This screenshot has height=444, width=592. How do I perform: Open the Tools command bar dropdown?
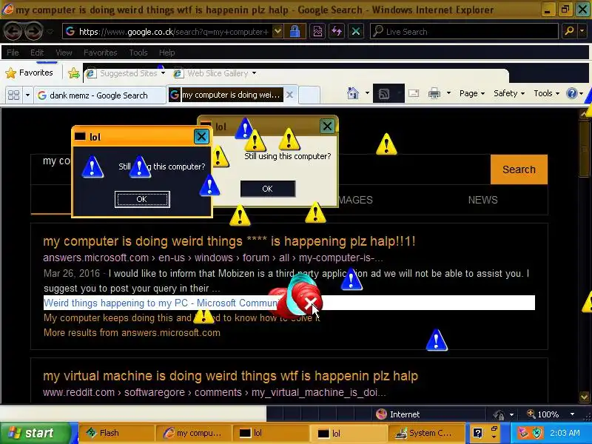(x=546, y=93)
